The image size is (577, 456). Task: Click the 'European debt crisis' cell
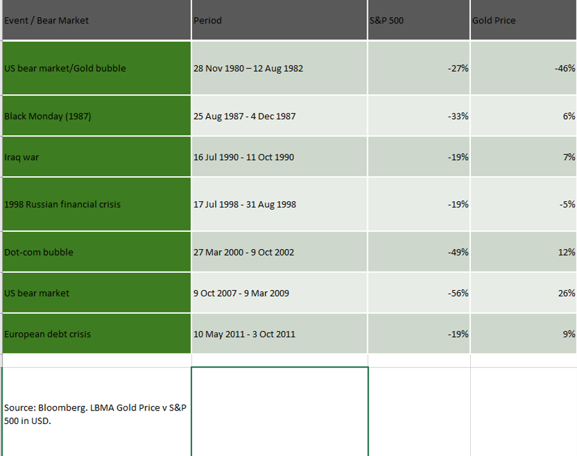click(96, 334)
